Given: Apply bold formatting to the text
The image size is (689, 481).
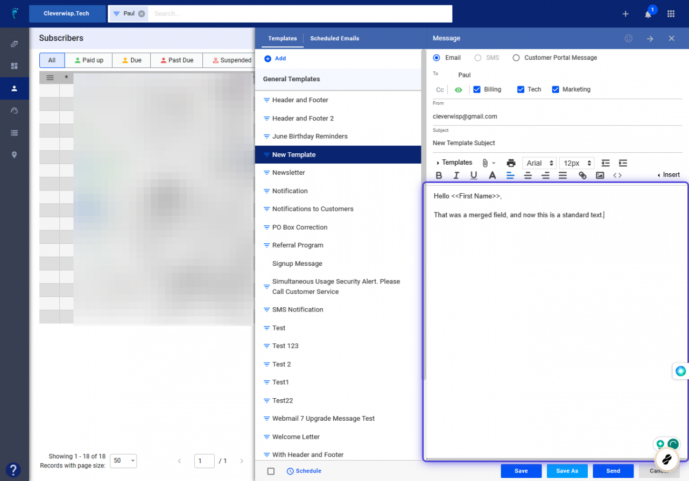Looking at the screenshot, I should point(439,175).
